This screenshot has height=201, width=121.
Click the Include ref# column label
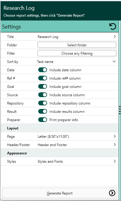point(65,78)
